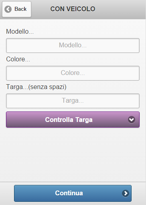146x205 pixels.
Task: Click the Continua label in footer
Action: click(x=69, y=193)
